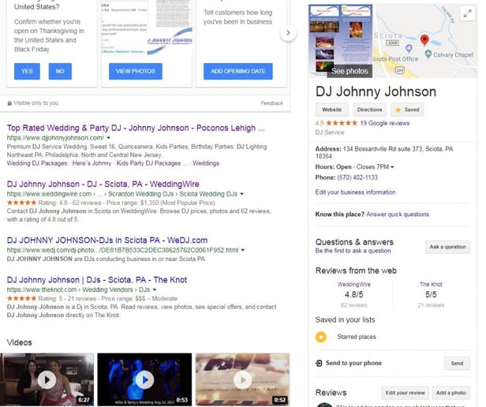Click the Wedding DJ Packages sitelink
The width and height of the screenshot is (486, 407).
pos(37,163)
